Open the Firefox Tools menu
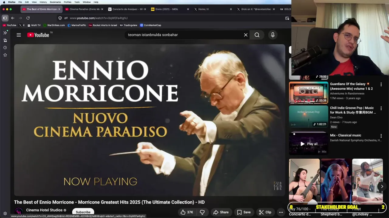 click(77, 2)
